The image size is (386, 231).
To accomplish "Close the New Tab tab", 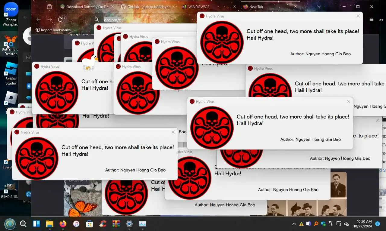I will (x=296, y=7).
